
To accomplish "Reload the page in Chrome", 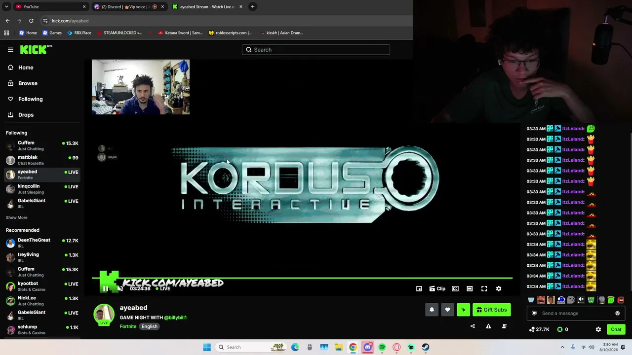I will [x=31, y=21].
